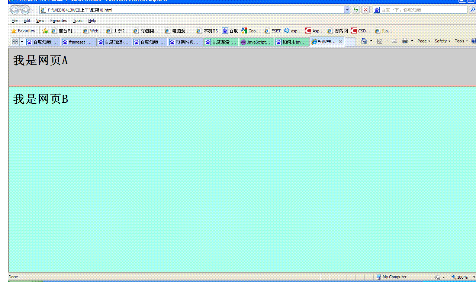The width and height of the screenshot is (476, 288).
Task: Click the Print icon in command bar
Action: click(x=405, y=41)
